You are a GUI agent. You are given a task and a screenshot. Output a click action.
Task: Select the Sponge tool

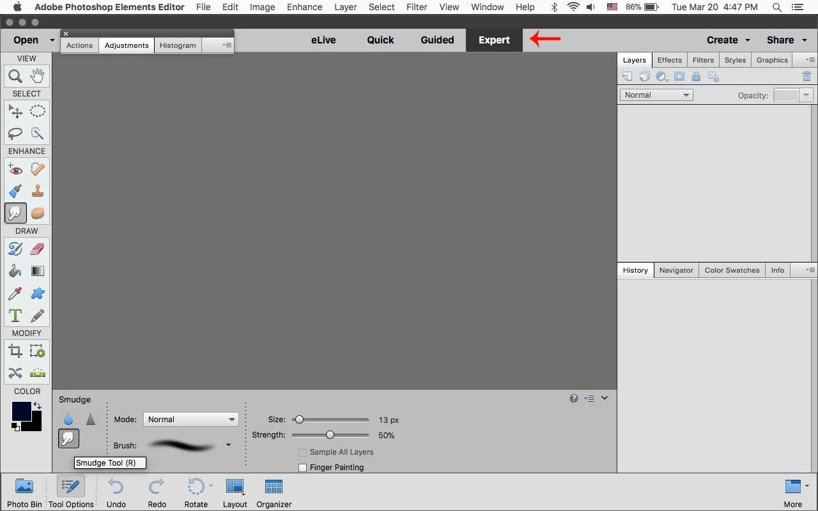pyautogui.click(x=38, y=213)
